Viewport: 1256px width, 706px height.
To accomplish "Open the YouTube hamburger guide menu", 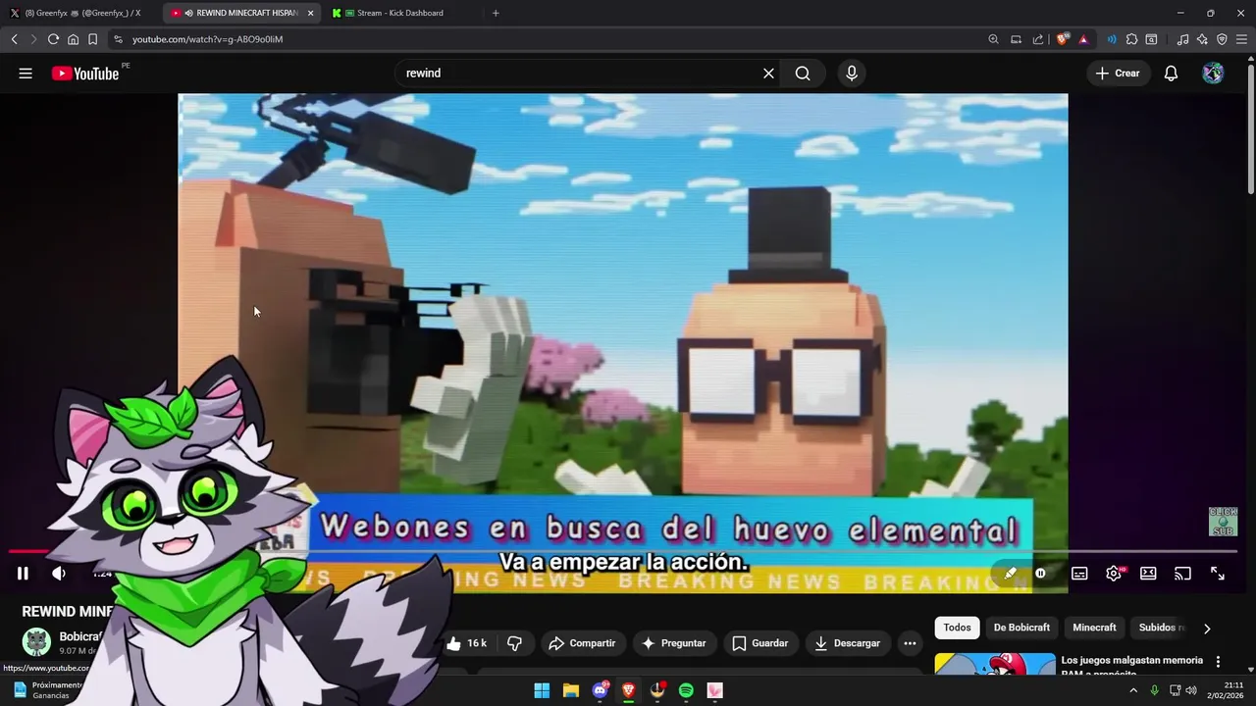I will (x=26, y=74).
